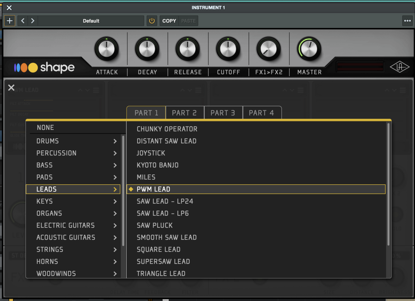415x301 pixels.
Task: Expand the HORNS category
Action: click(x=73, y=262)
